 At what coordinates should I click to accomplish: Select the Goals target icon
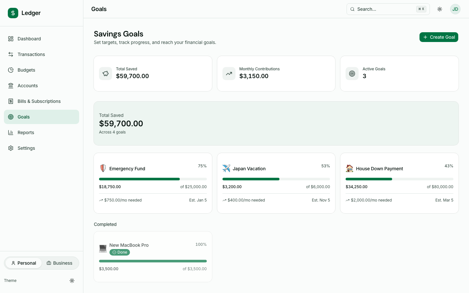click(10, 117)
